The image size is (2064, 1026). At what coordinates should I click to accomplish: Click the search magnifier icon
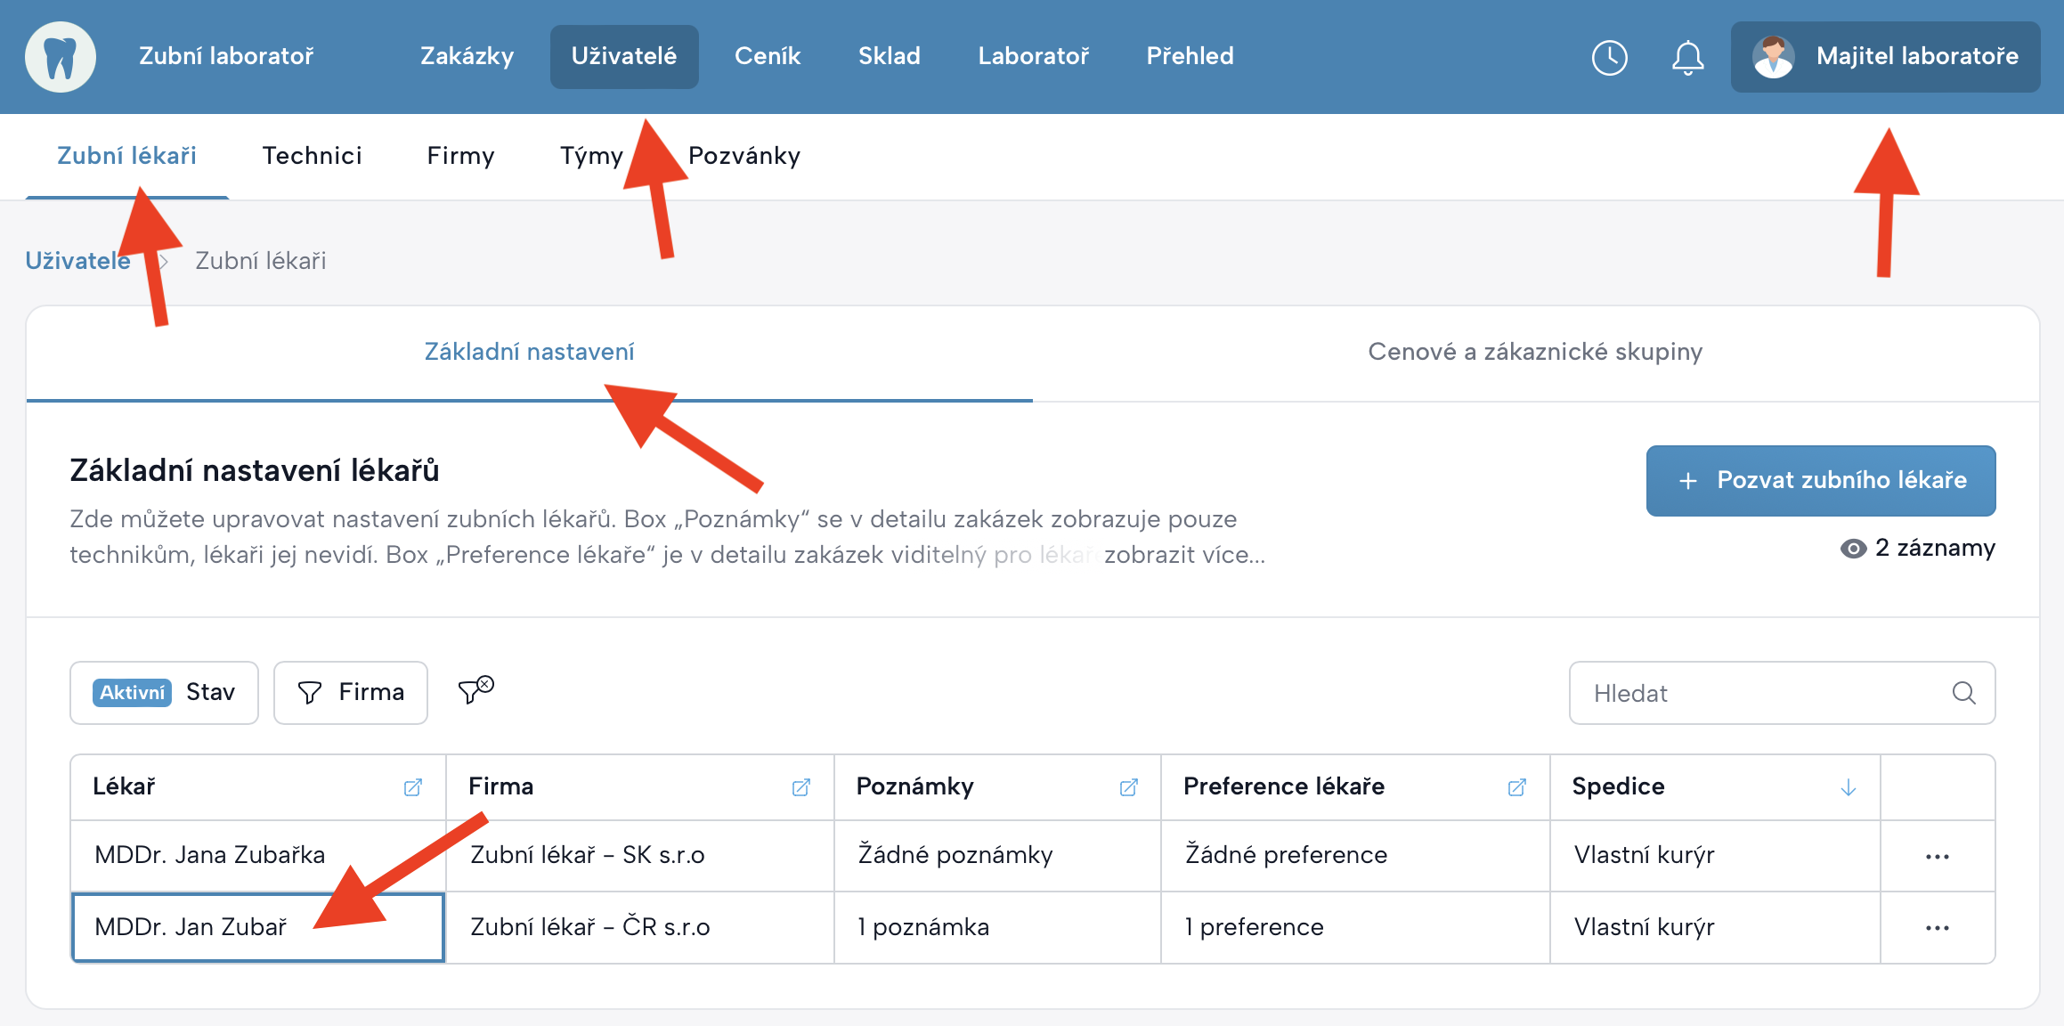[x=1963, y=693]
